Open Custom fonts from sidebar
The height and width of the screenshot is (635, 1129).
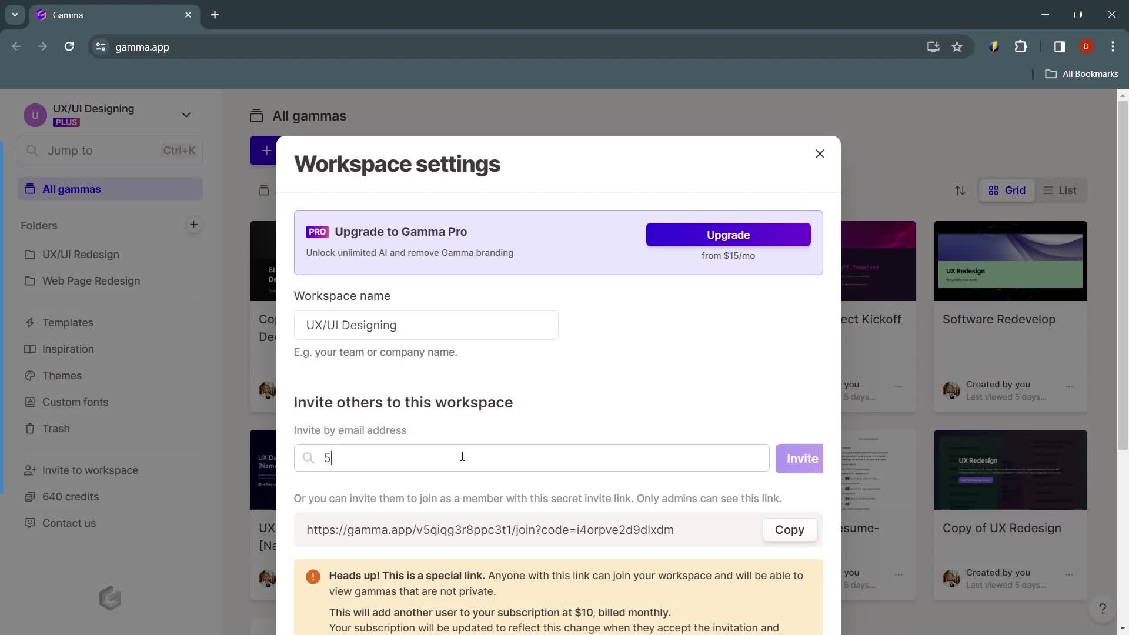pos(75,402)
